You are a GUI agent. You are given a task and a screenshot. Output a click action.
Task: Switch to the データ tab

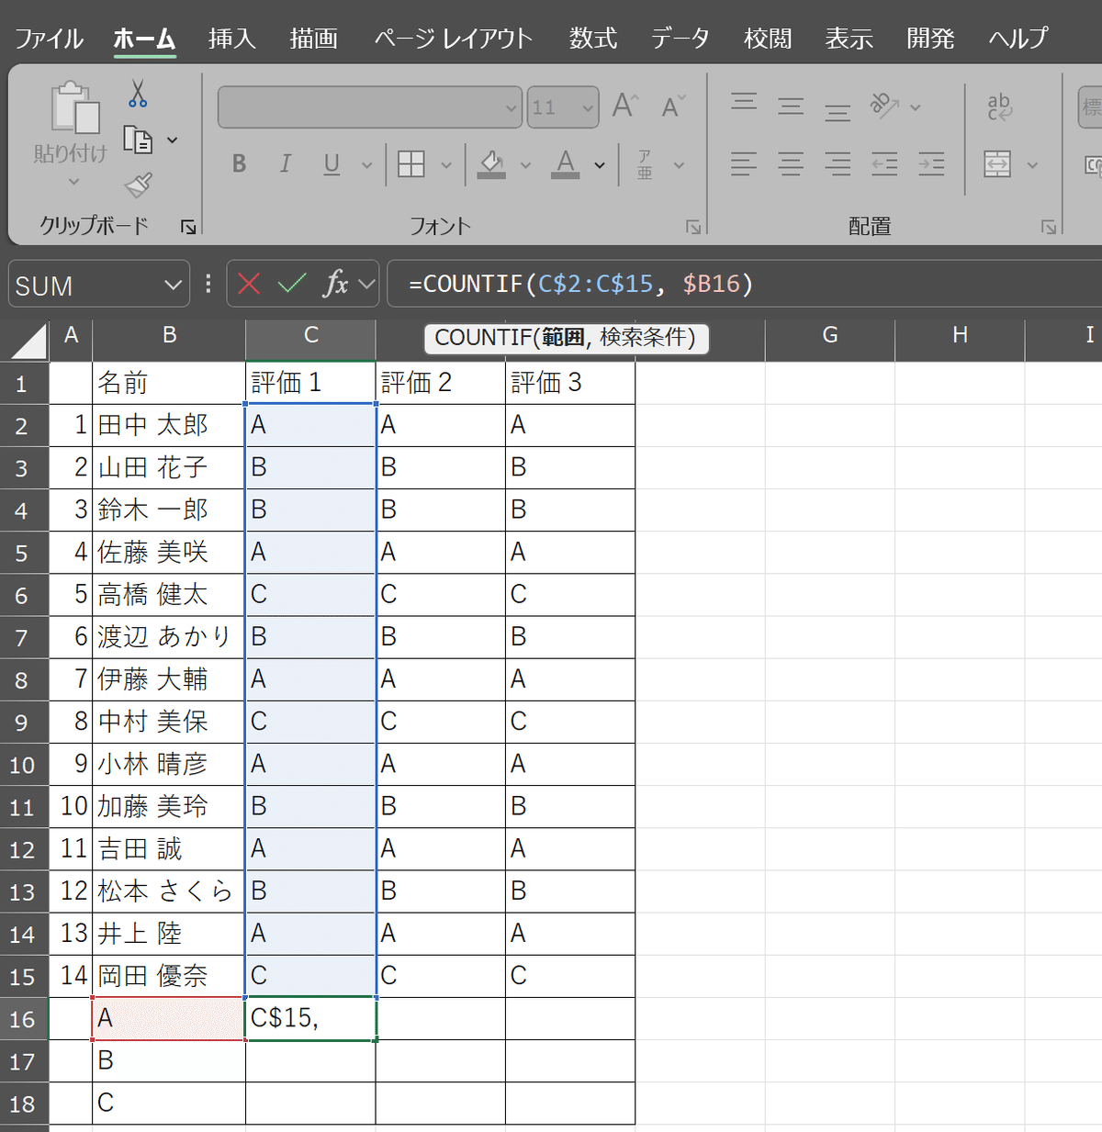click(x=680, y=39)
